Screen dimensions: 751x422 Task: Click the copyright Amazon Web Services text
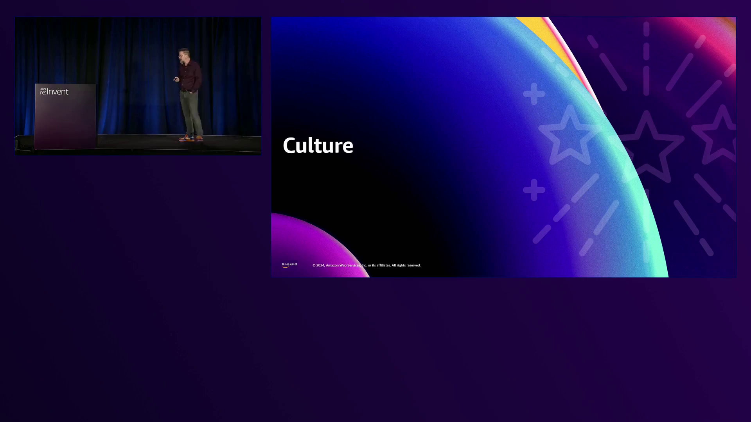(367, 265)
